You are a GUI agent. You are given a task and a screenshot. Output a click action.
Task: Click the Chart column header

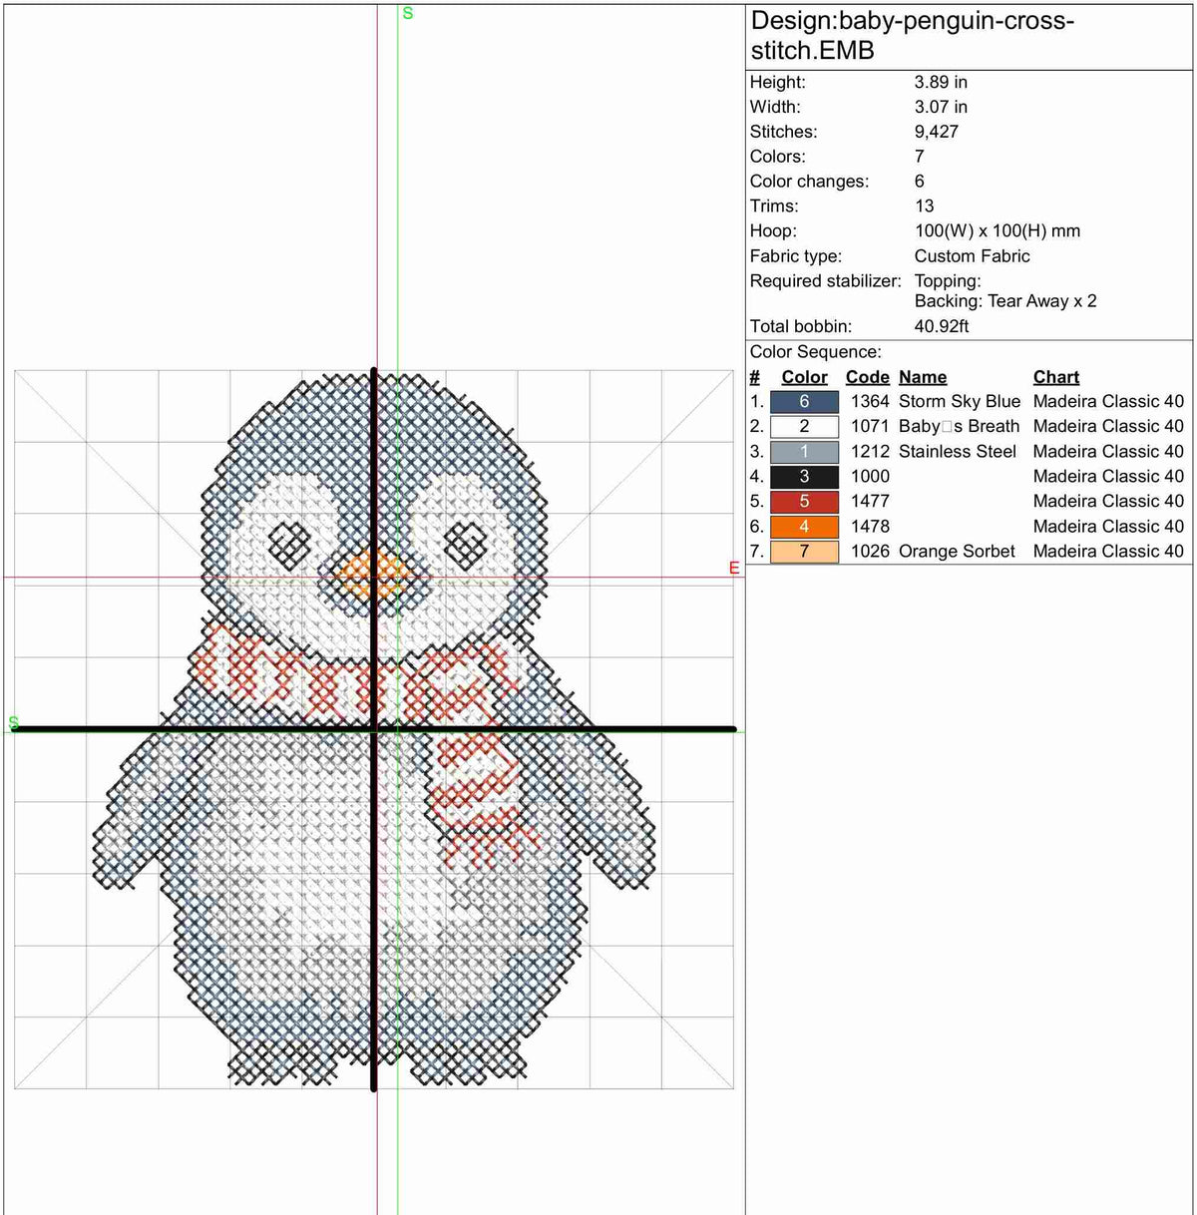click(x=1056, y=377)
